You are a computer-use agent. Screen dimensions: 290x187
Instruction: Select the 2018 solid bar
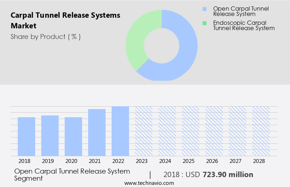coord(27,136)
